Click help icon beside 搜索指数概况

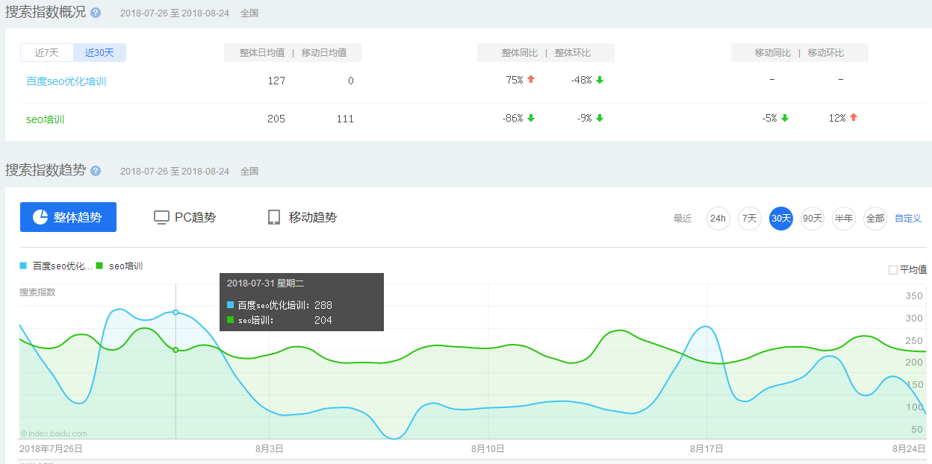tap(96, 13)
